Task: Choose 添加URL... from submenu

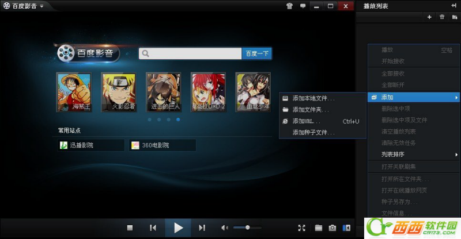Action: coord(323,121)
